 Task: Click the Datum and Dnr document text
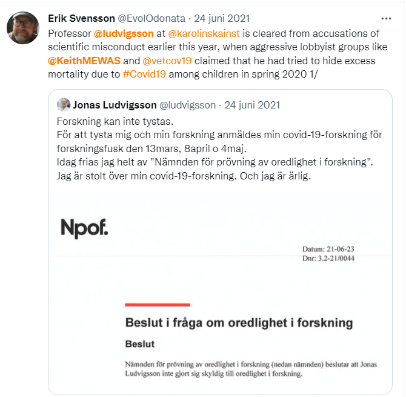328,253
